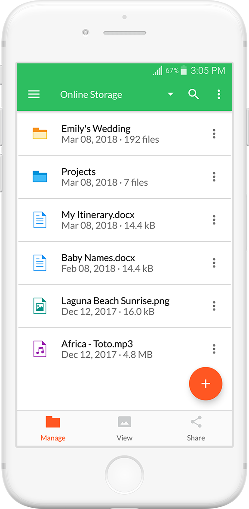Open the My Itinerary.docx file

(124, 220)
